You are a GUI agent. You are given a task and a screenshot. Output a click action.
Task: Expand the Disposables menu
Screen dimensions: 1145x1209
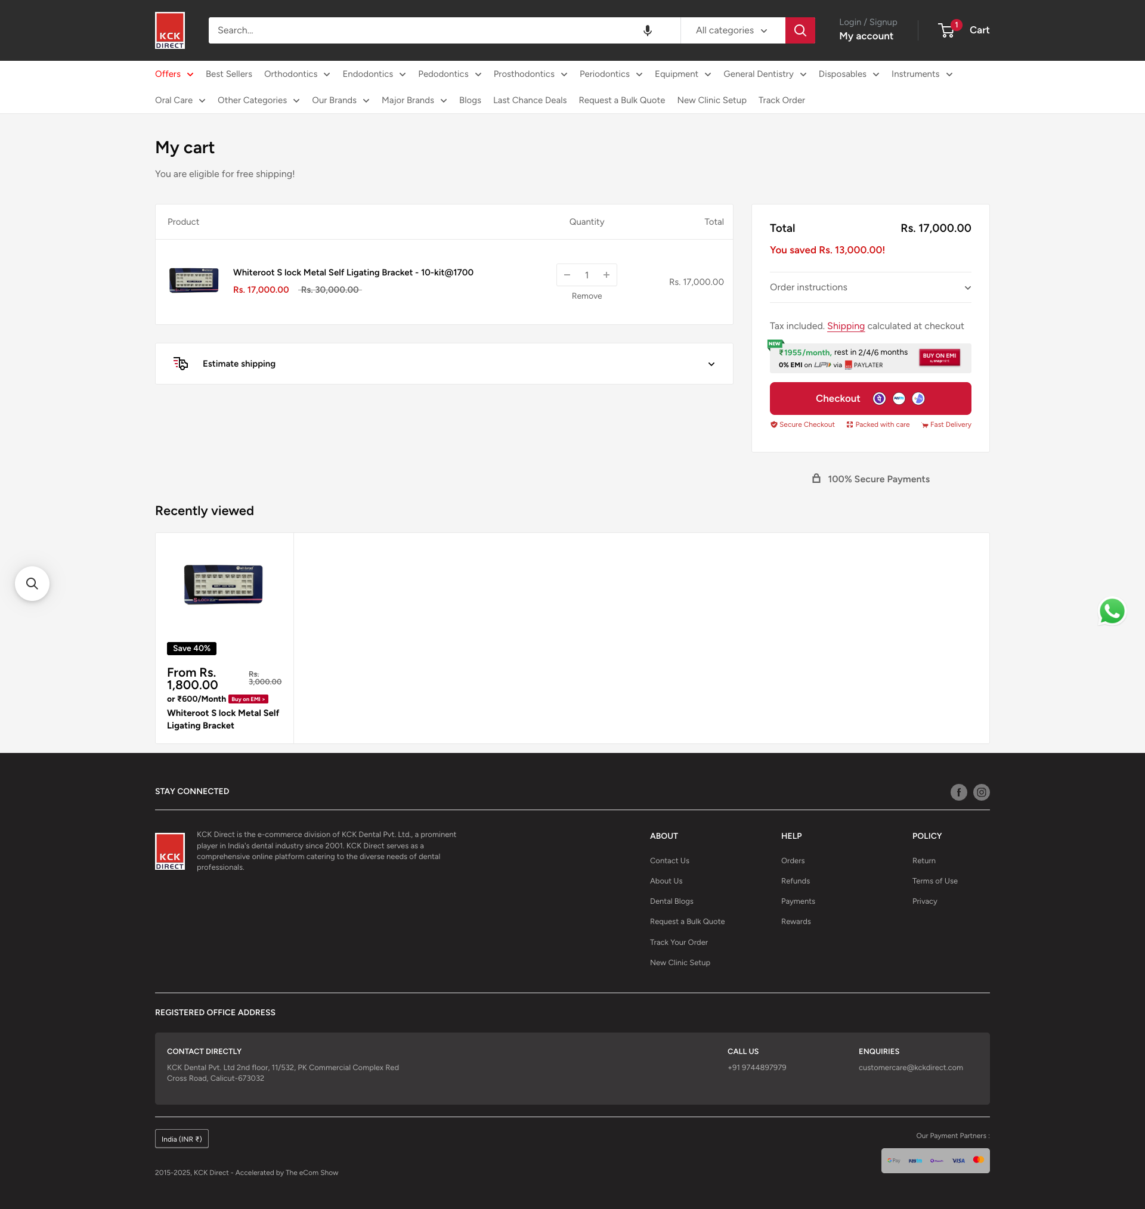point(849,74)
